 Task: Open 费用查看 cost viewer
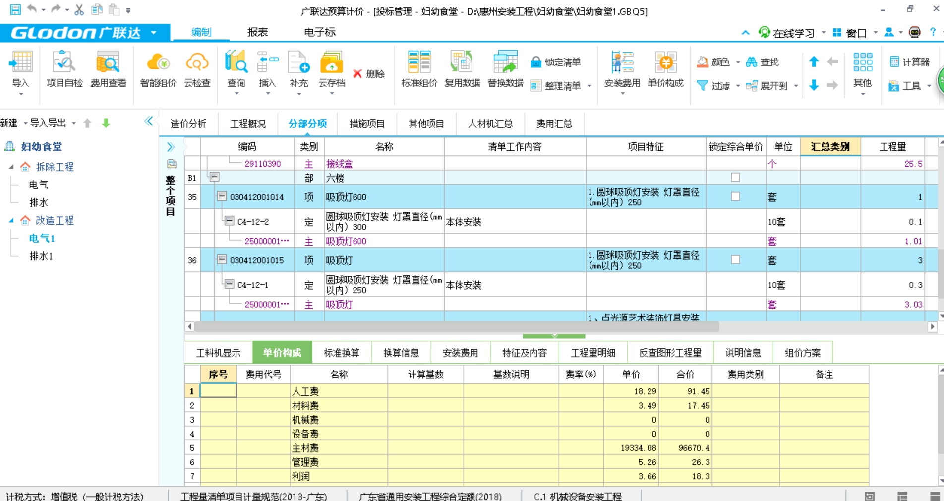[108, 70]
